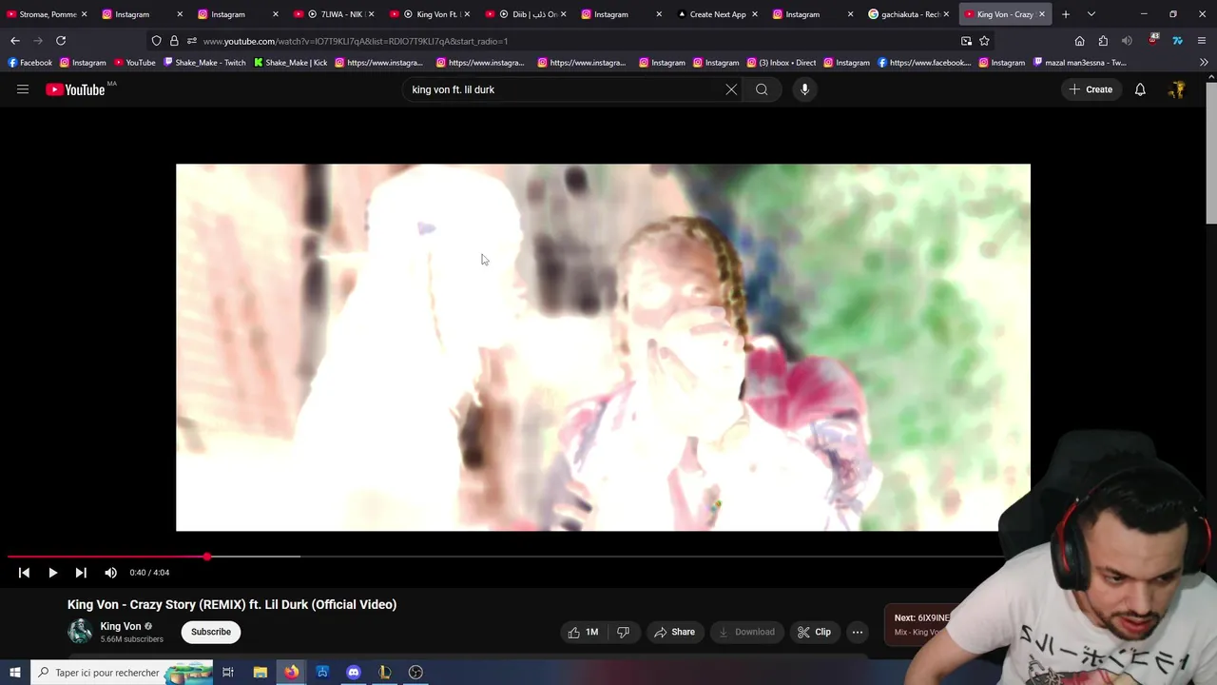
Task: Open Task View on the taskbar
Action: [228, 673]
